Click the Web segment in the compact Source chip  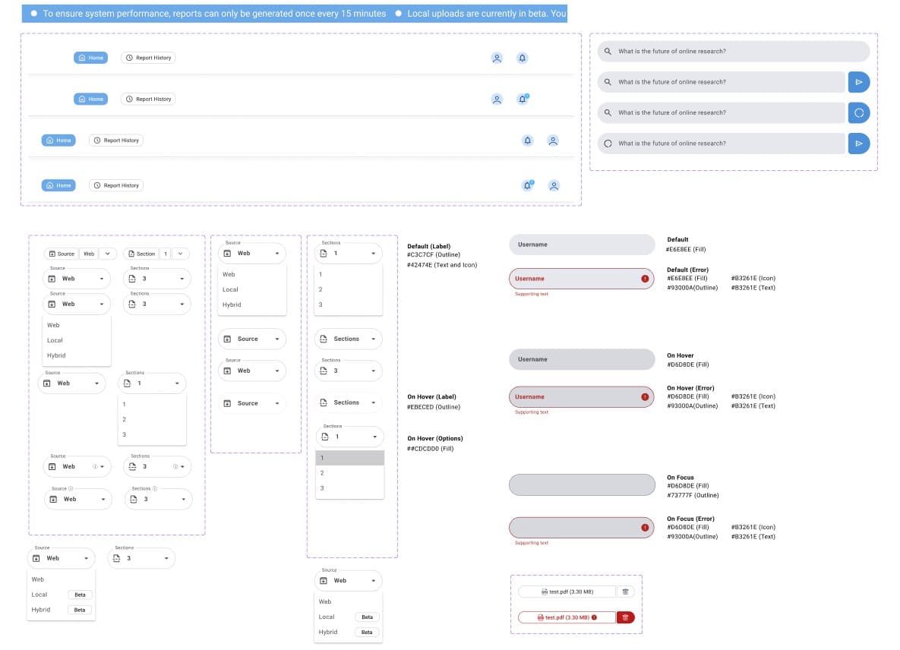click(89, 254)
